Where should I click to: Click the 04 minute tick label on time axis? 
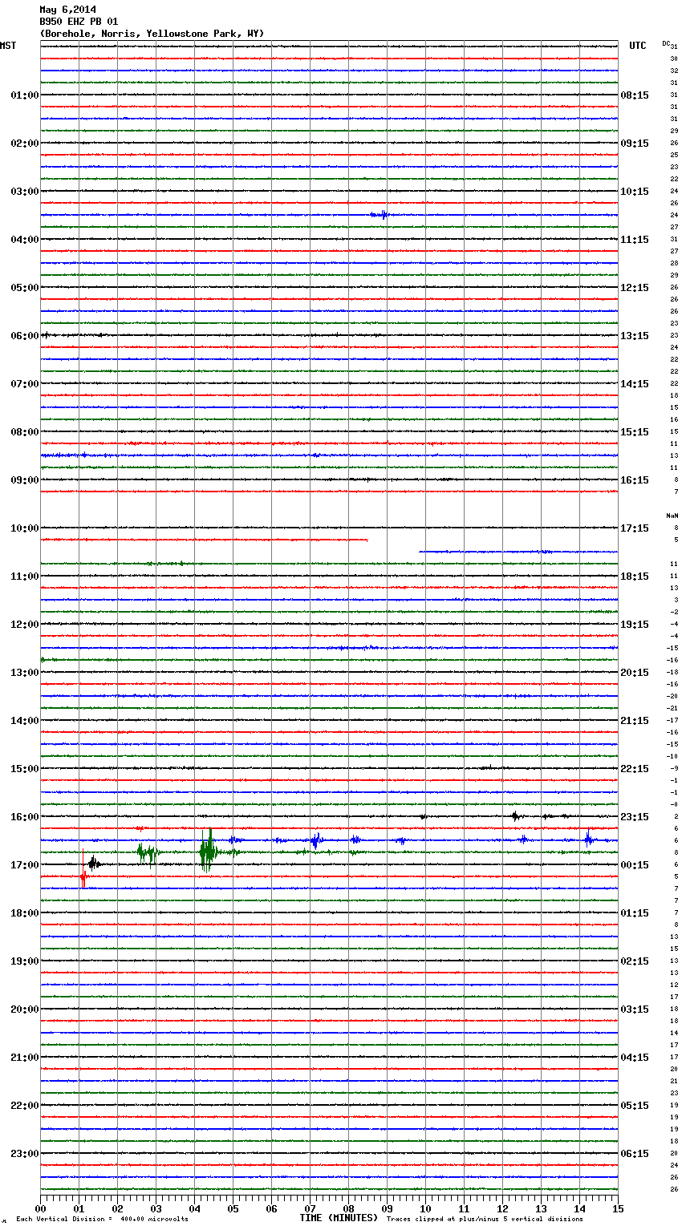coord(194,1208)
